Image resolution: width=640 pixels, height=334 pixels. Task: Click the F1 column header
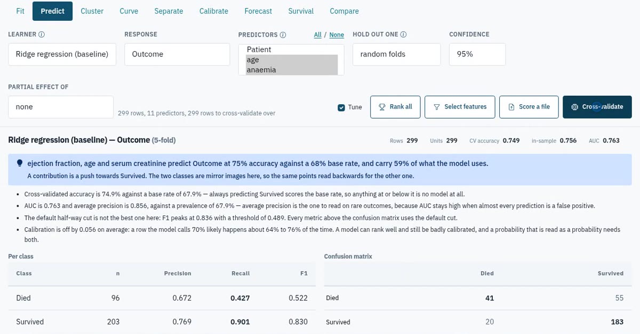pos(304,273)
